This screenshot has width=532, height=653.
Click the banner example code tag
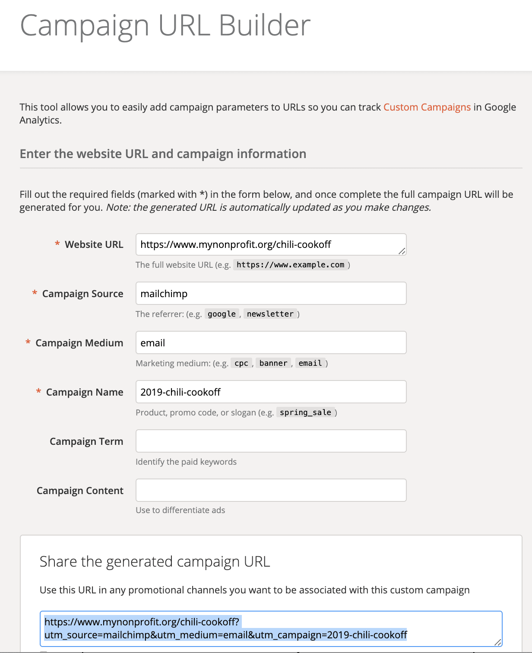(273, 363)
